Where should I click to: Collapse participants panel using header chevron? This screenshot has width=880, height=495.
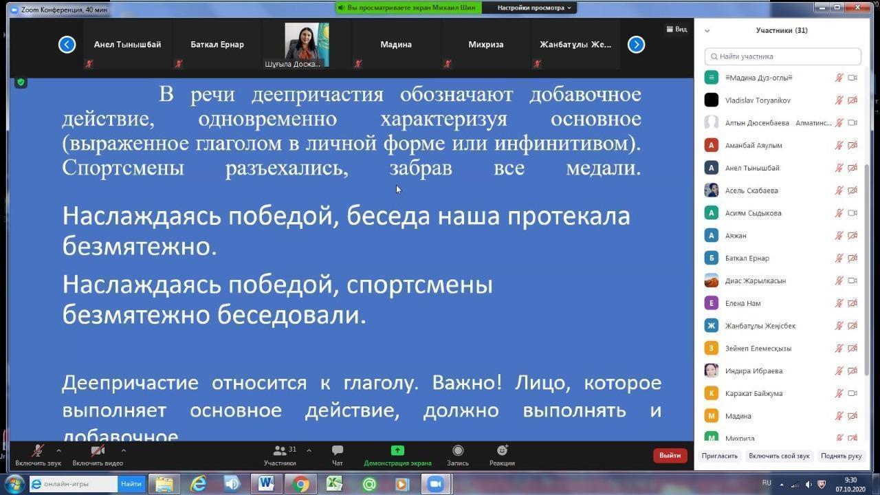[707, 31]
